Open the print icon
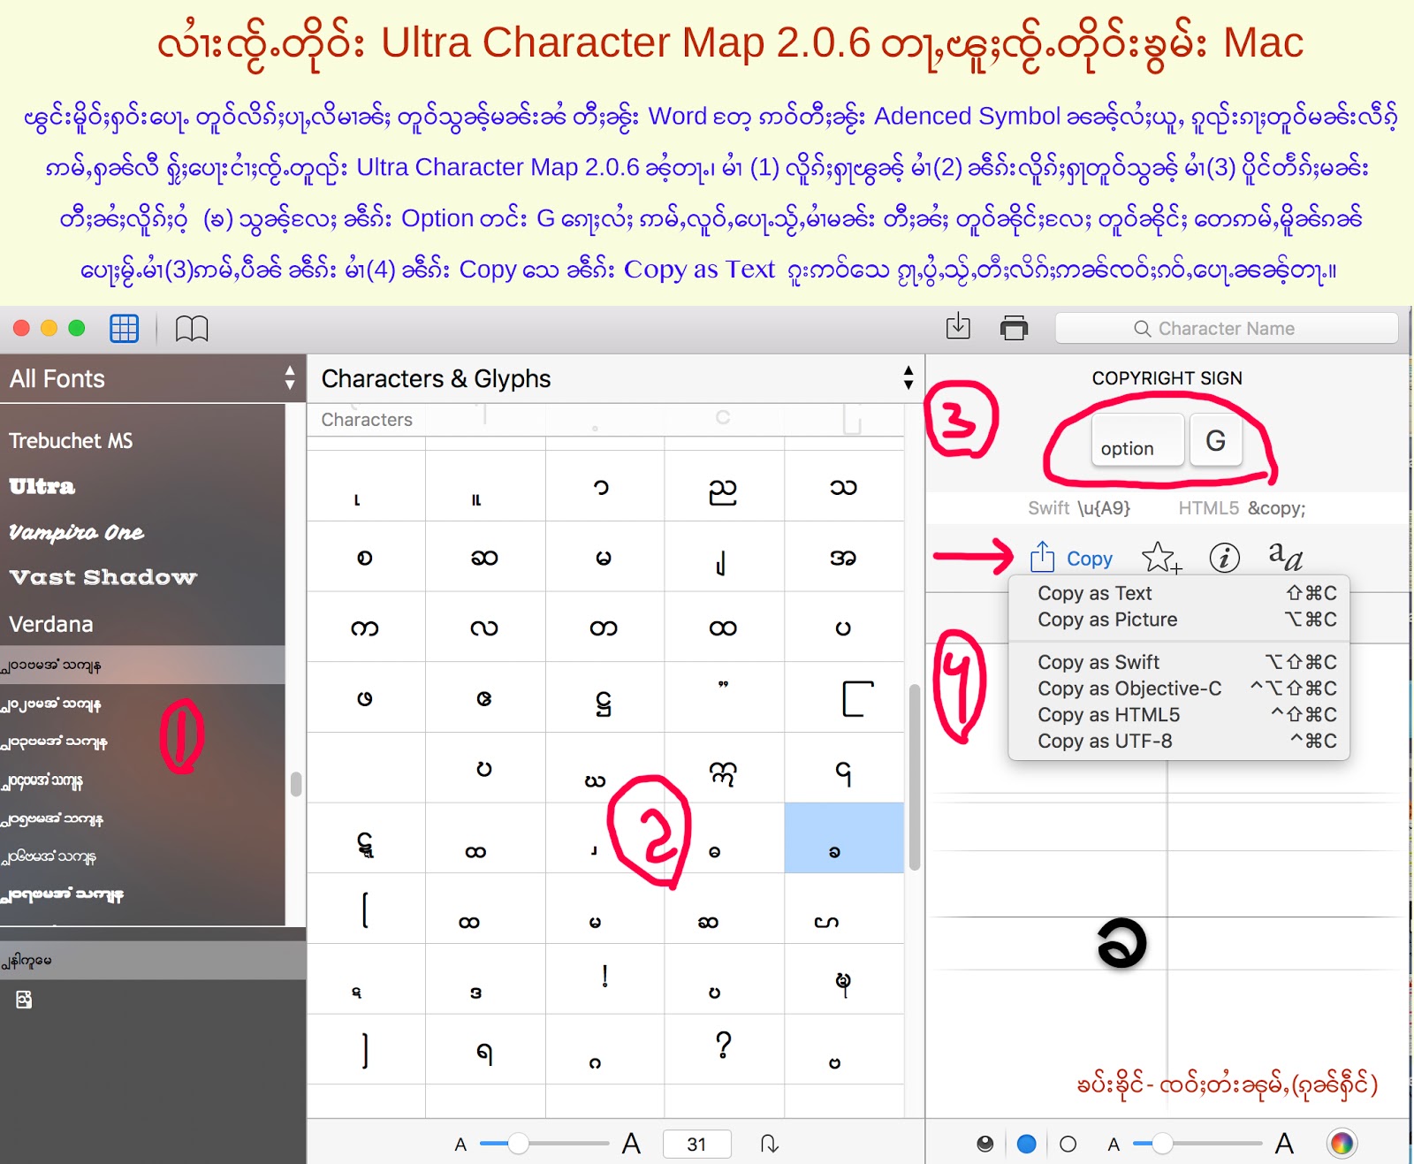 point(1013,327)
